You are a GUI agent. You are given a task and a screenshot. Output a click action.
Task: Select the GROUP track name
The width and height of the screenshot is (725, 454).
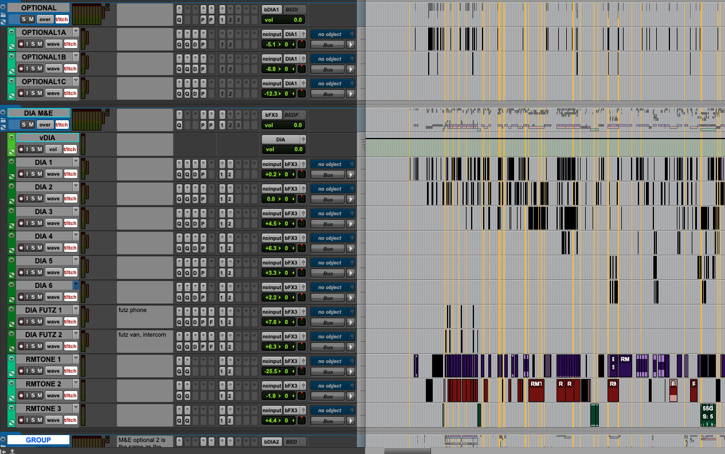click(38, 440)
